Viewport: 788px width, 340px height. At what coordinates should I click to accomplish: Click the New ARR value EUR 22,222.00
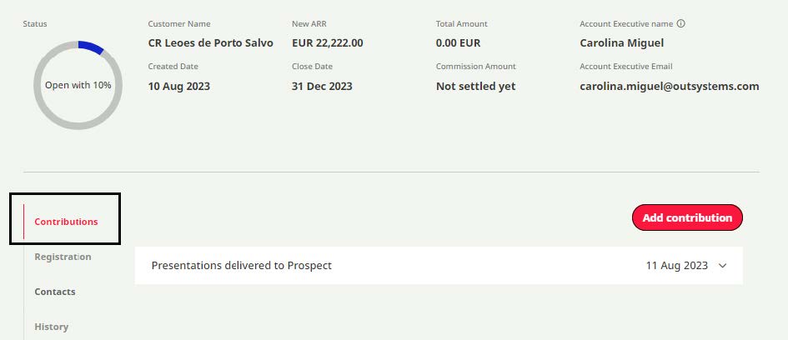point(328,42)
